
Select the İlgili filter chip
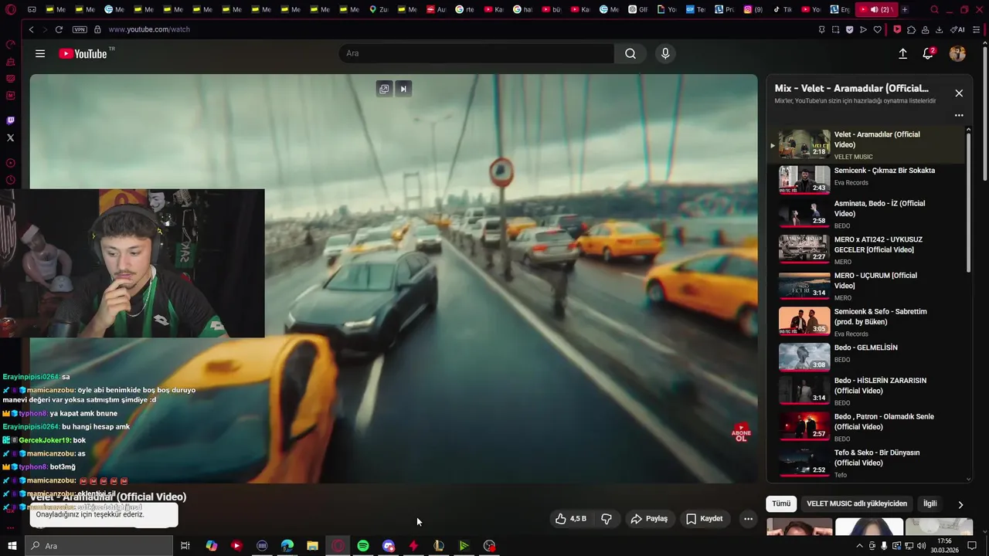tap(930, 503)
